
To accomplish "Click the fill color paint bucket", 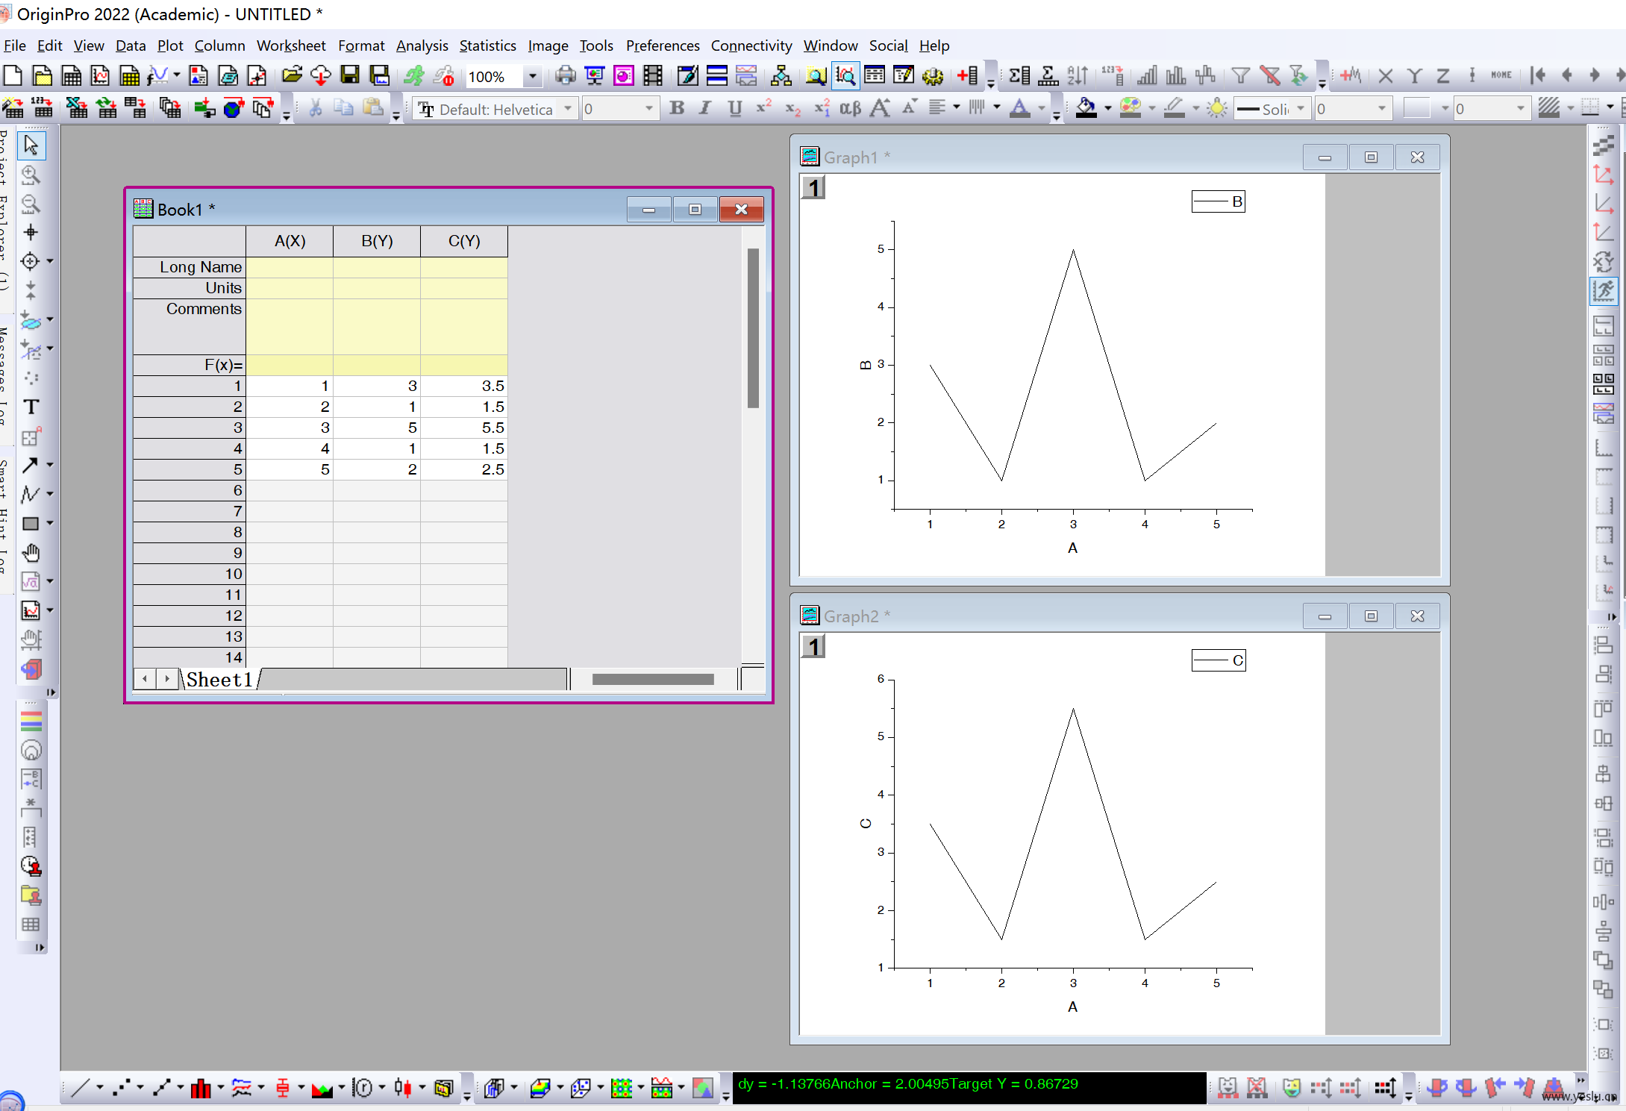I will [1087, 109].
